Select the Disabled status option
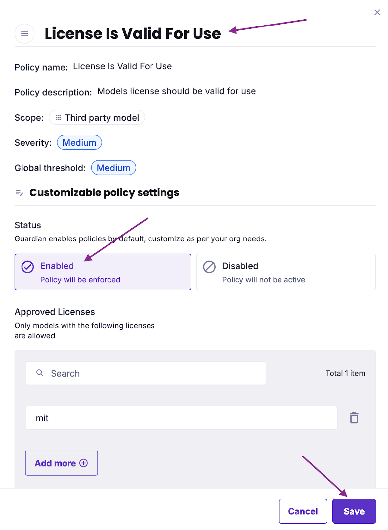 coord(286,272)
